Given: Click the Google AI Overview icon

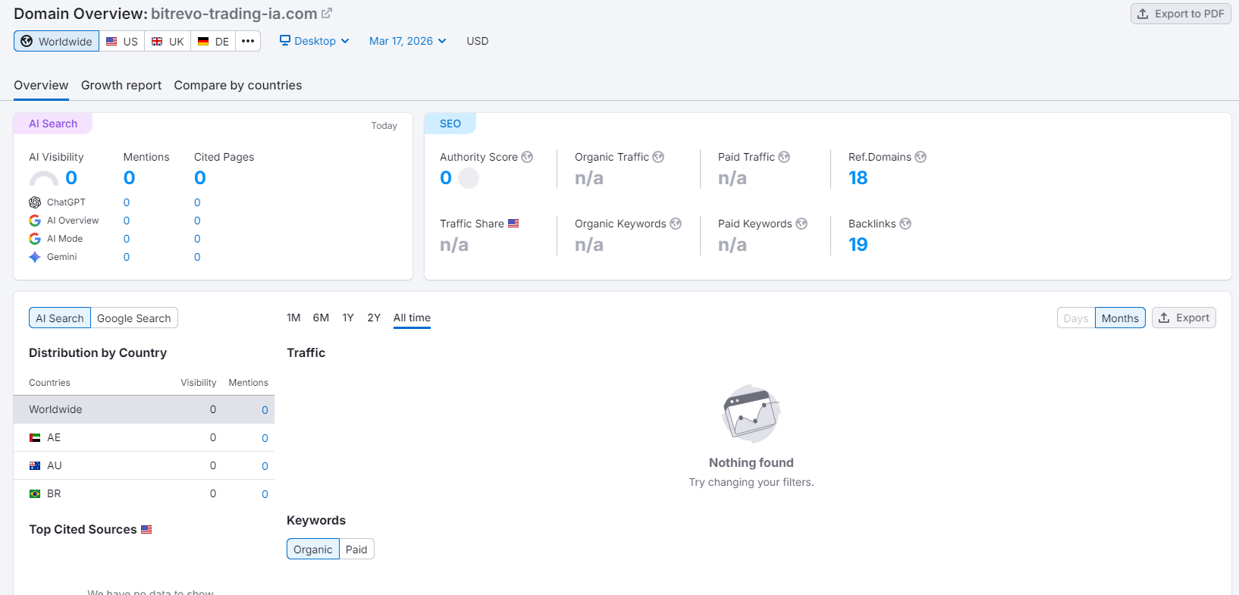Looking at the screenshot, I should pyautogui.click(x=35, y=221).
